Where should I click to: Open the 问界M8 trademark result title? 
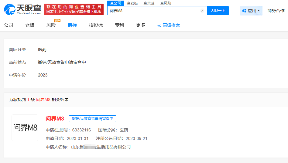pos(55,119)
